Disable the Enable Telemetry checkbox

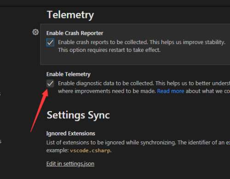pos(50,84)
